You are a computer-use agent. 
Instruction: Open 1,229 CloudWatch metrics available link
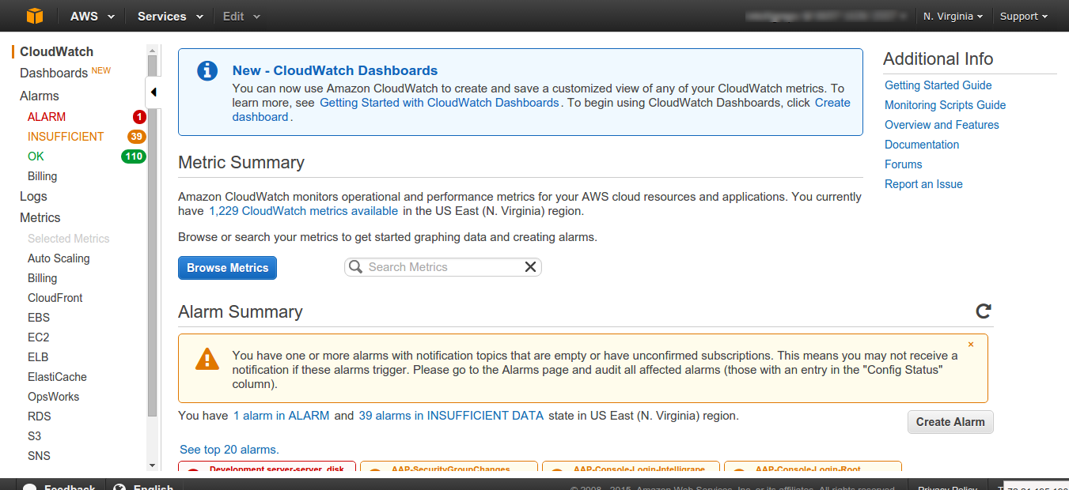click(x=303, y=211)
